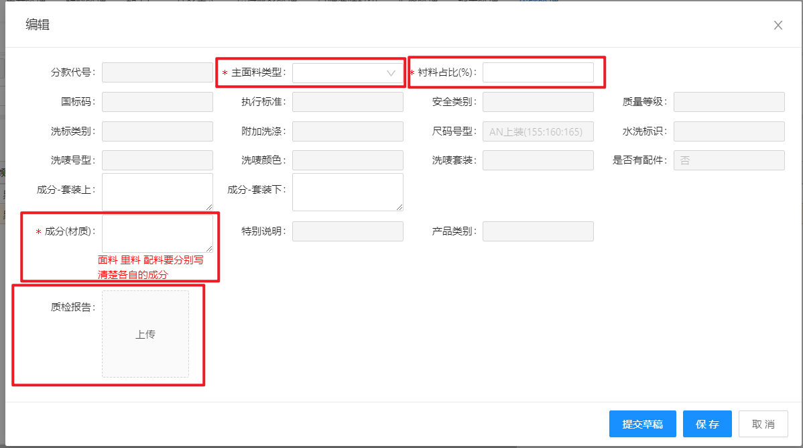The width and height of the screenshot is (803, 448).
Task: Open the 主面料类型 dropdown
Action: [x=347, y=72]
